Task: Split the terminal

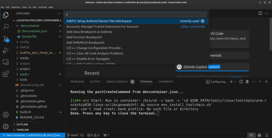Action: point(241,82)
